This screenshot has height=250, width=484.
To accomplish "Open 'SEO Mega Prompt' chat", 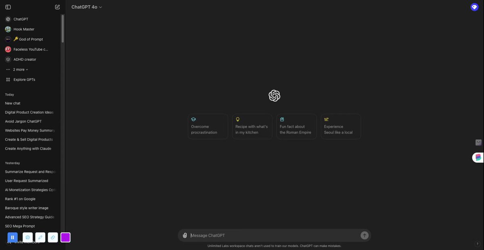I will pos(20,226).
